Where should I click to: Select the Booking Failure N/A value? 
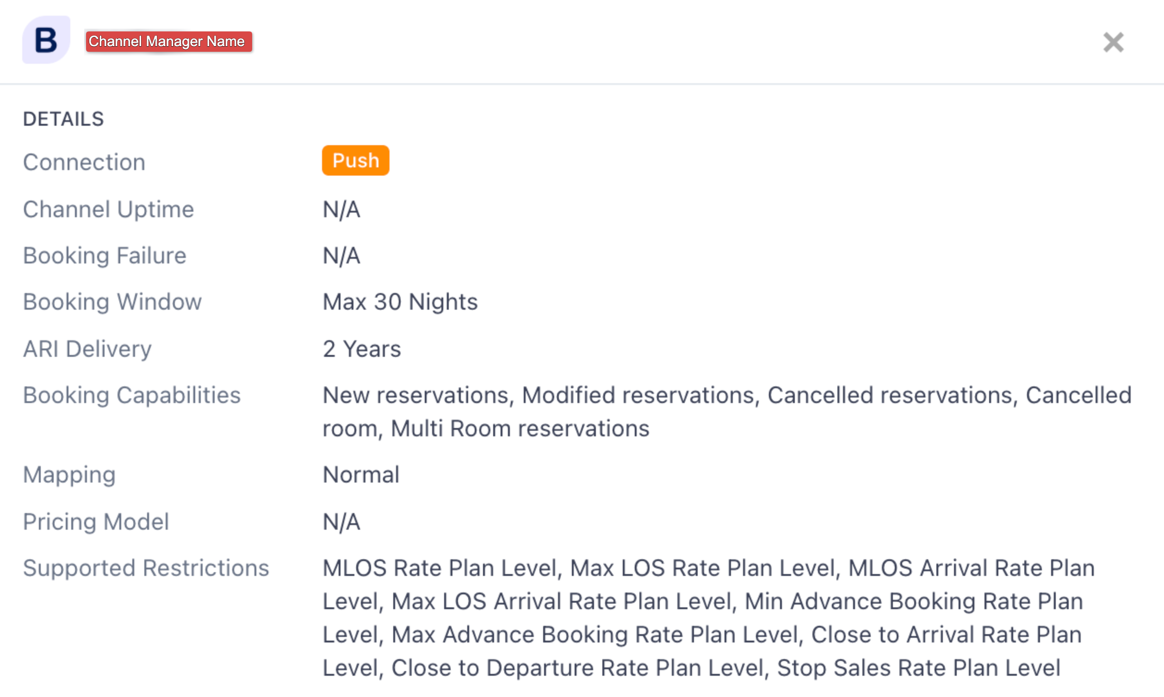341,256
